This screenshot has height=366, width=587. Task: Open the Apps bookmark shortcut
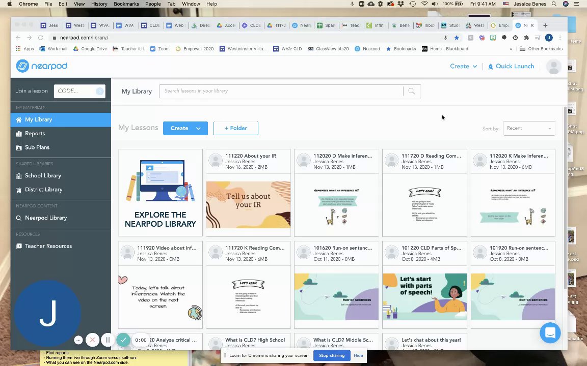(x=24, y=49)
